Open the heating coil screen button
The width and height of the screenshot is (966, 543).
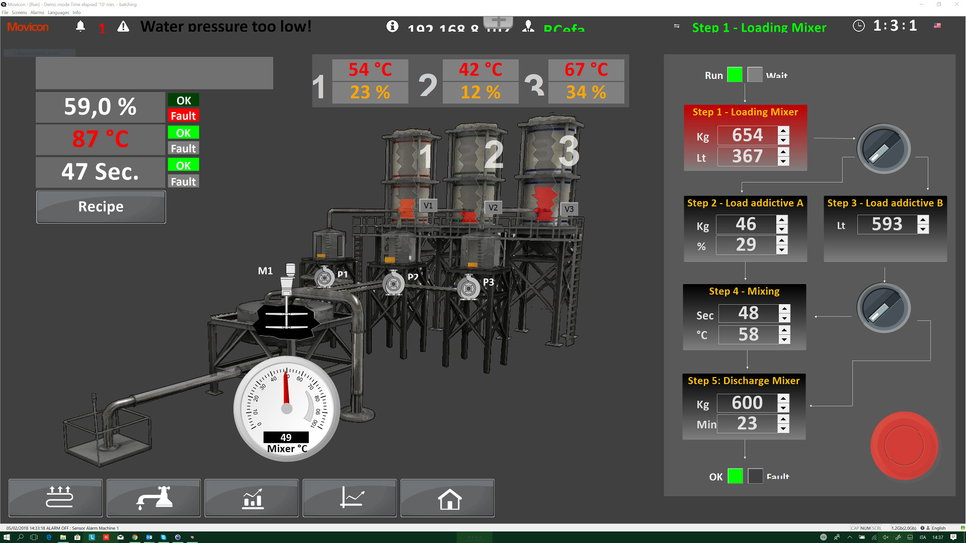pos(55,498)
